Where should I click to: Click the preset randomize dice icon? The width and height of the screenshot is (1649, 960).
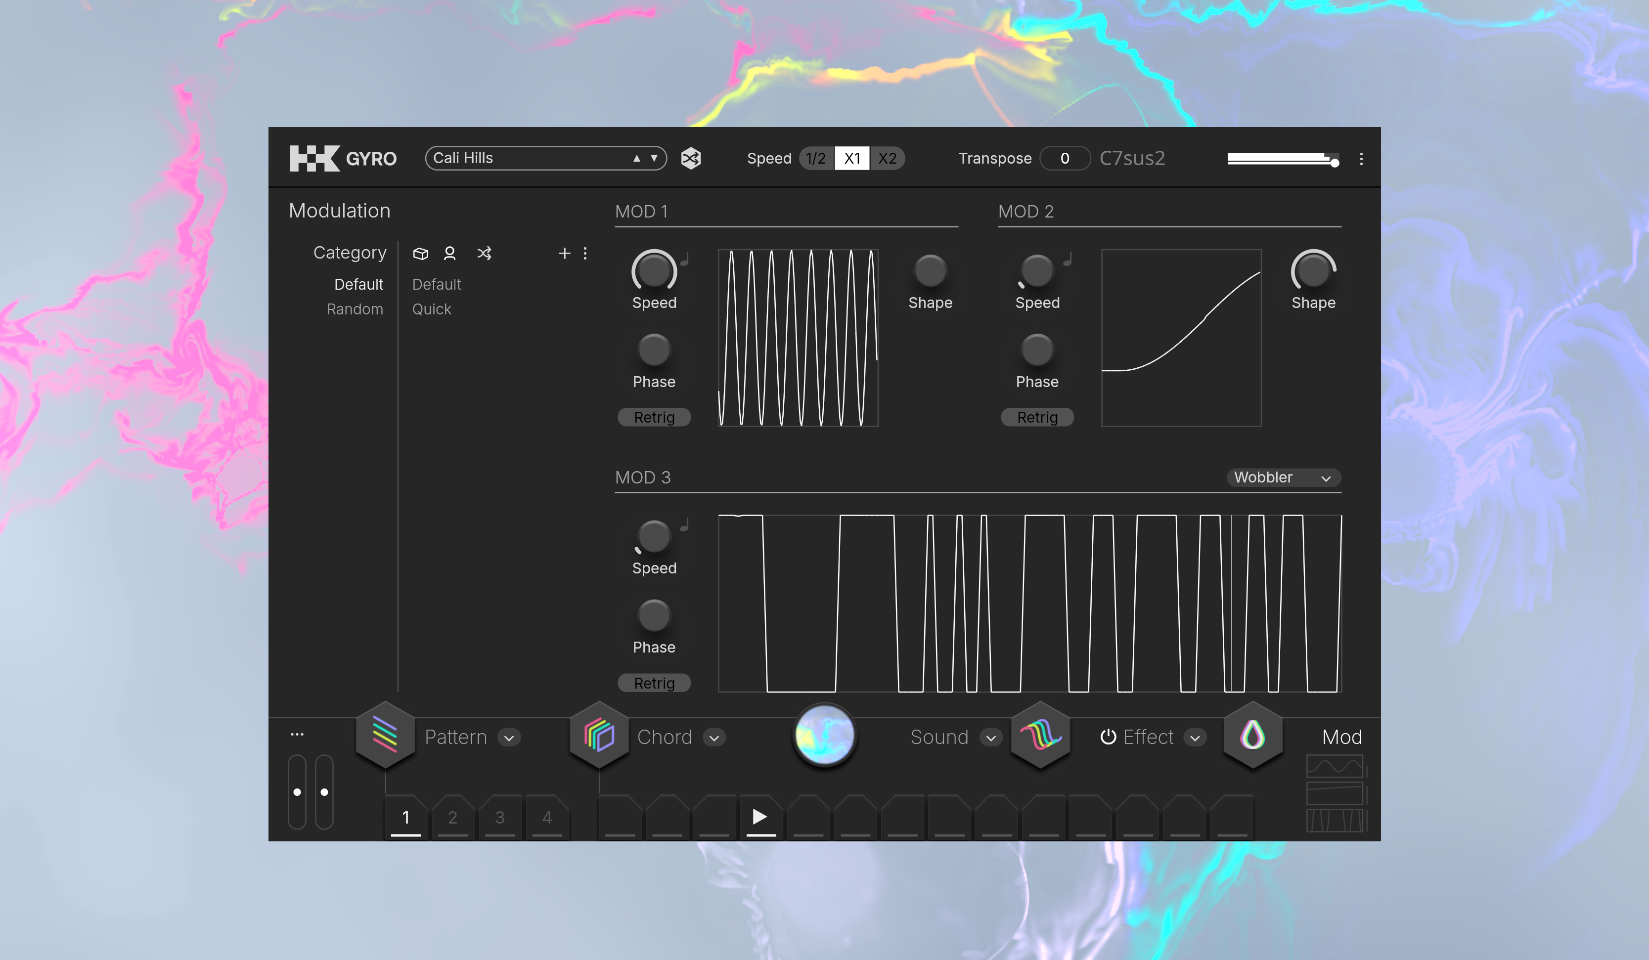coord(691,158)
